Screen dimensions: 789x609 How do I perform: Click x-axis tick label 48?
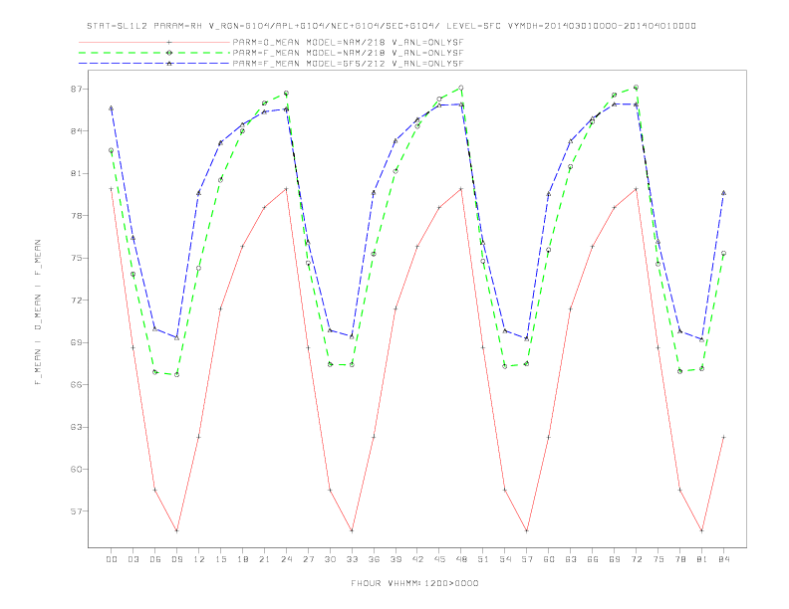pos(461,559)
